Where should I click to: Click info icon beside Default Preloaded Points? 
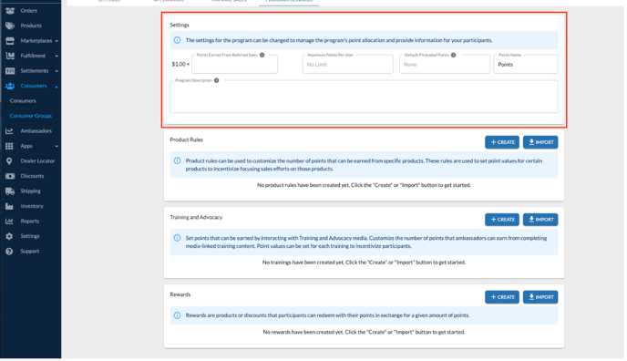click(x=453, y=56)
